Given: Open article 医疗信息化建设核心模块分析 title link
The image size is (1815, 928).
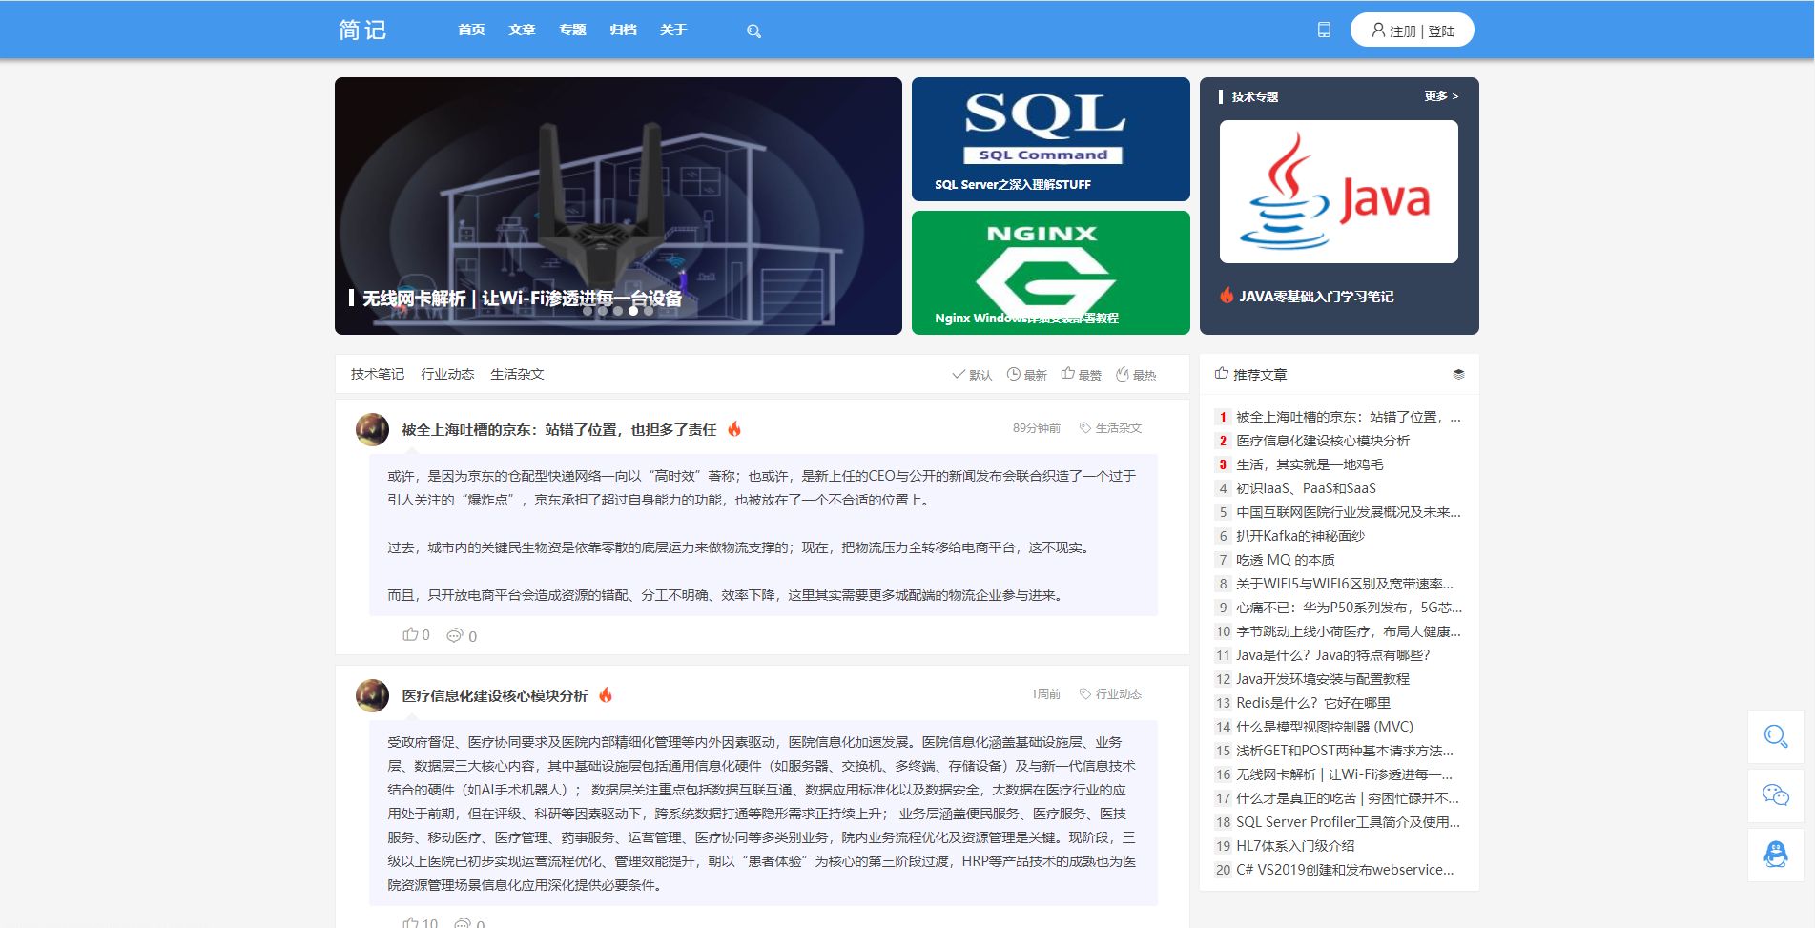Looking at the screenshot, I should click(494, 696).
